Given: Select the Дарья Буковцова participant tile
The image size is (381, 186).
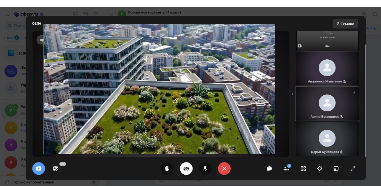Looking at the screenshot, I should coord(327,139).
